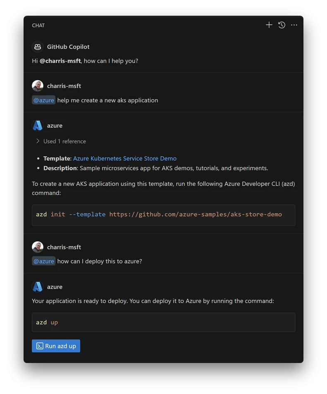This screenshot has width=327, height=394.
Task: Click charris-msft avatar above 'how can I deploy'
Action: coord(38,247)
